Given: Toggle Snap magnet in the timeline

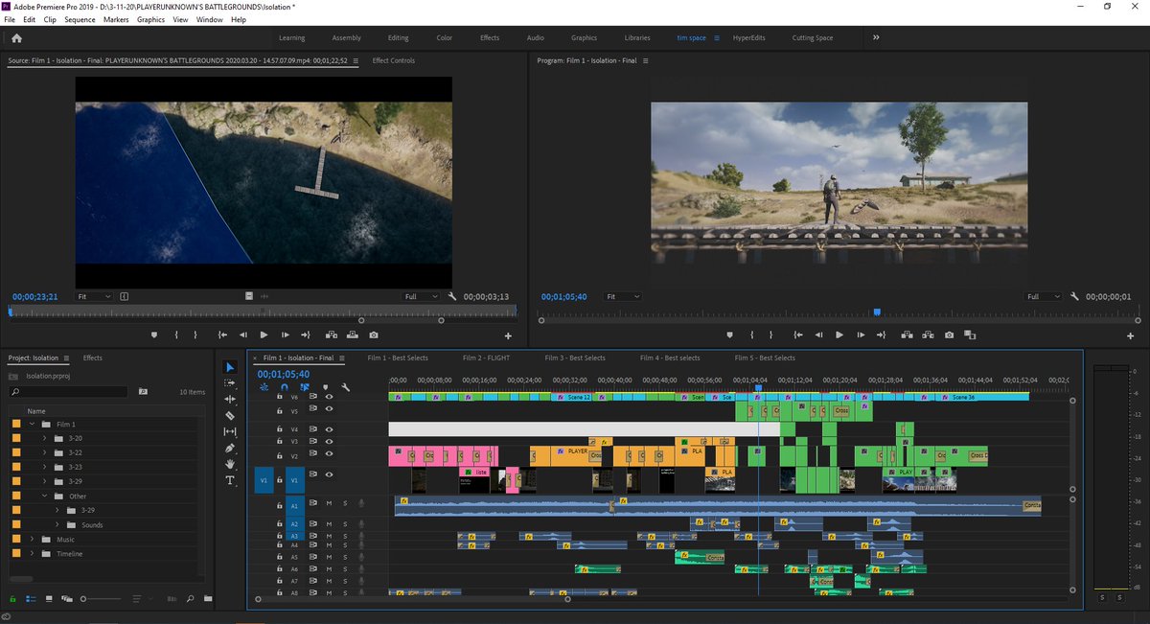Looking at the screenshot, I should click(x=284, y=388).
